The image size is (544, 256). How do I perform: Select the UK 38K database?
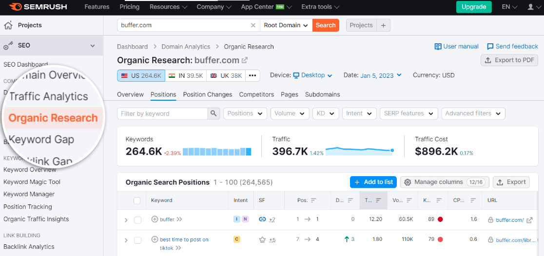(226, 75)
